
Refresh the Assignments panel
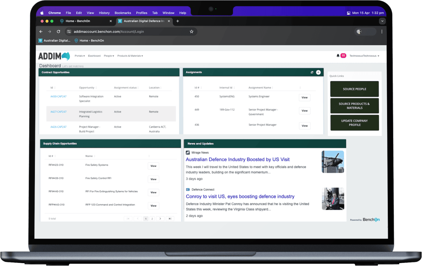coord(312,72)
